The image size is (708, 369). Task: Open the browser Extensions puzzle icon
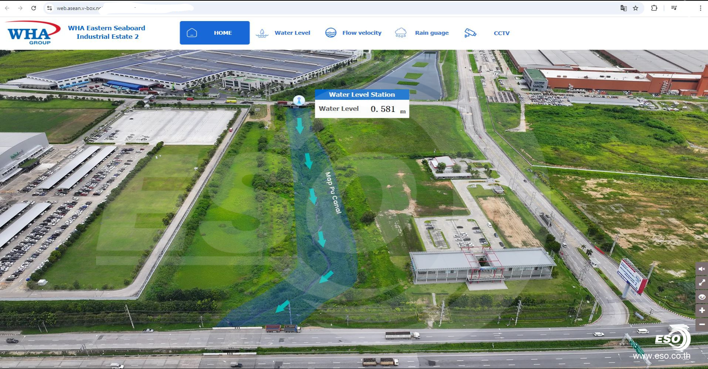tap(654, 8)
